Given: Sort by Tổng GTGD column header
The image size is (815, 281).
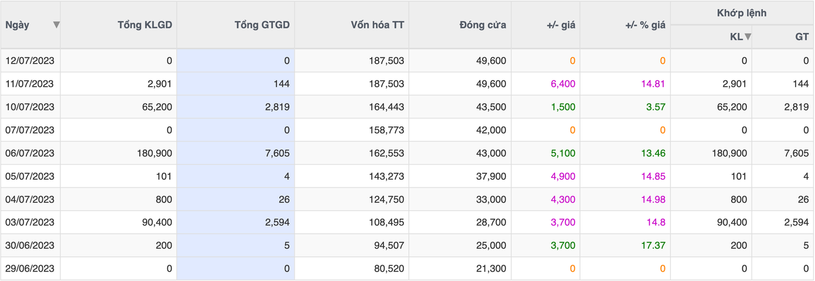Looking at the screenshot, I should (262, 25).
